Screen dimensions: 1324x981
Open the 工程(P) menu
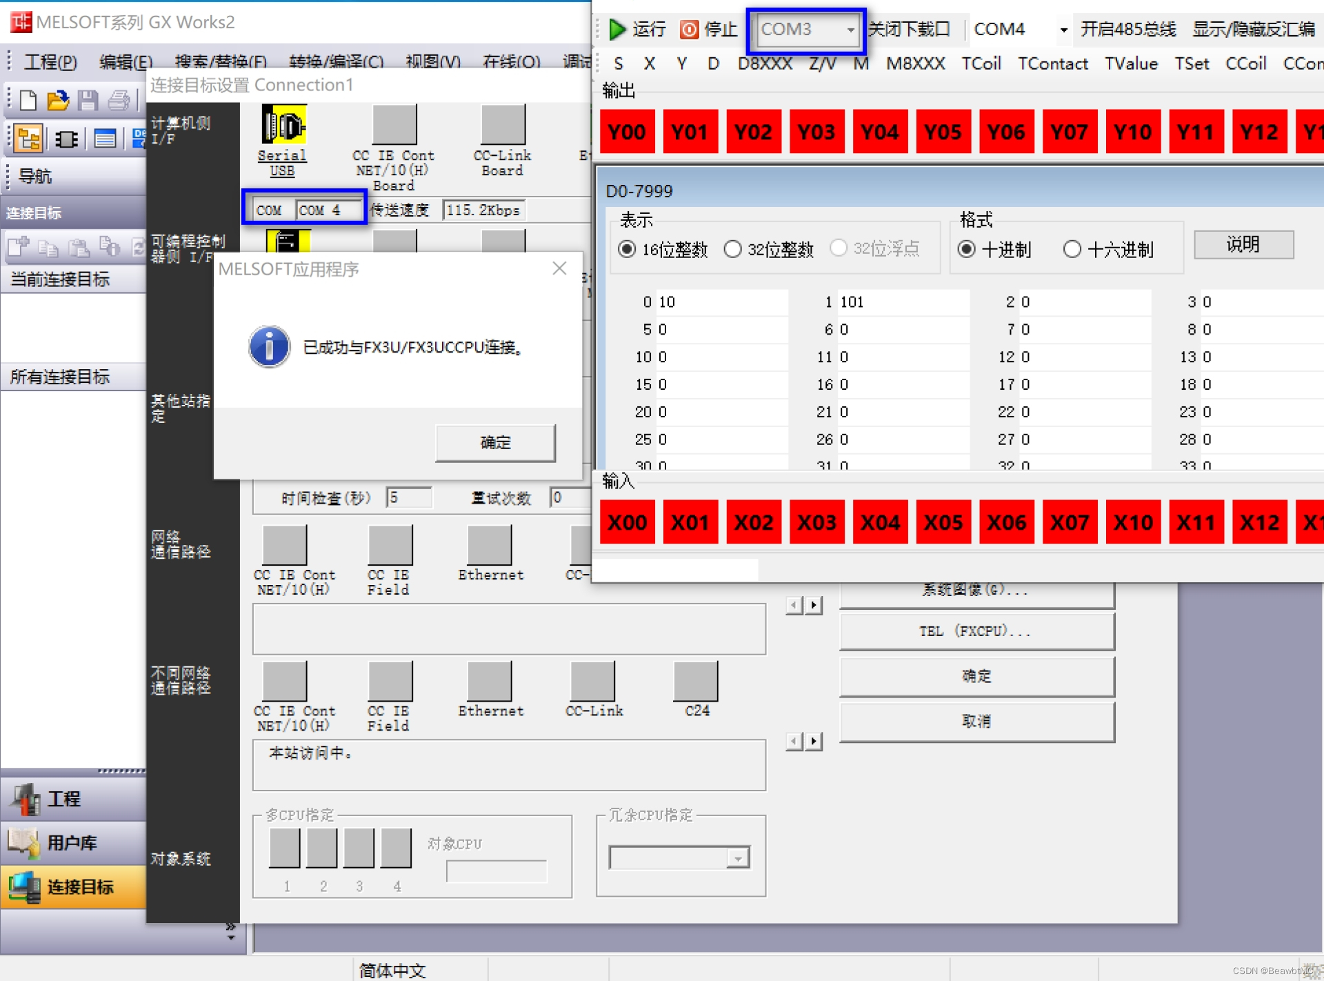50,62
